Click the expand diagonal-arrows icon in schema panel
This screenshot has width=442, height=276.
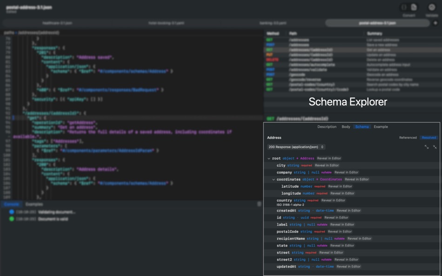[426, 146]
